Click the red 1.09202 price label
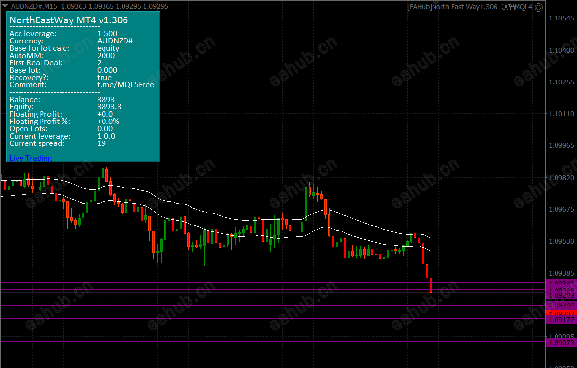The image size is (577, 368). [x=561, y=313]
